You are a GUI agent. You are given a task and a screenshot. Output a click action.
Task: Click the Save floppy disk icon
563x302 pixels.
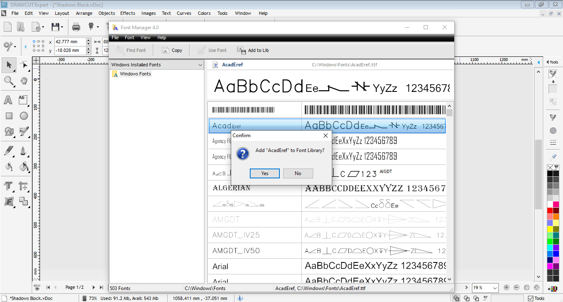56,27
